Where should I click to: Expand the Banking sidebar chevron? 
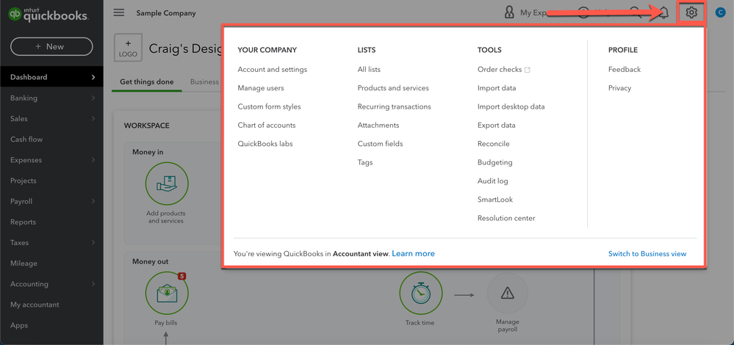[93, 98]
